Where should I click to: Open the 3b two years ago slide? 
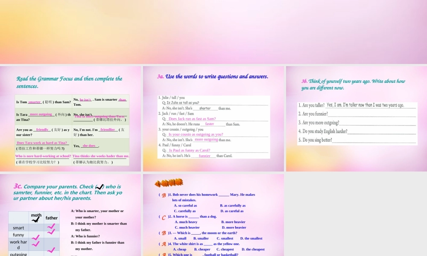coord(357,119)
